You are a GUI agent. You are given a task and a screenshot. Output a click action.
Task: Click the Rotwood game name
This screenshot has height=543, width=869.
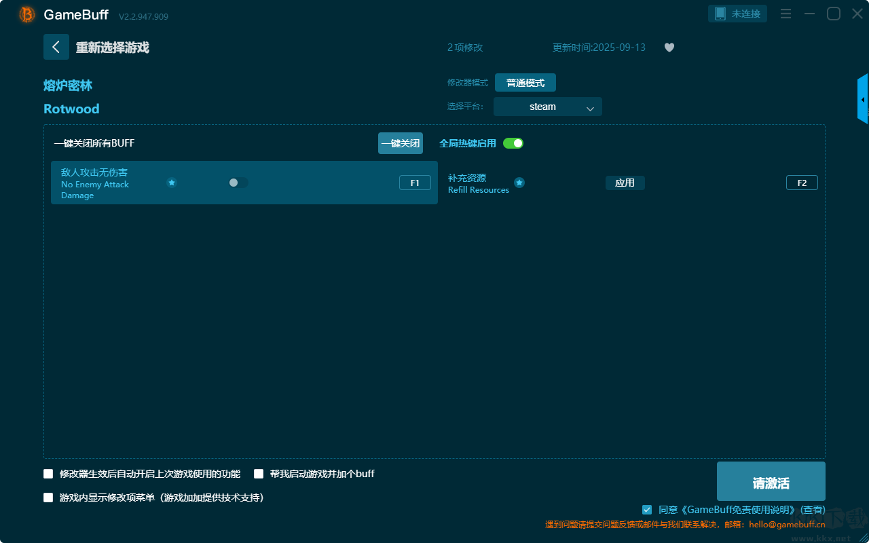tap(71, 109)
